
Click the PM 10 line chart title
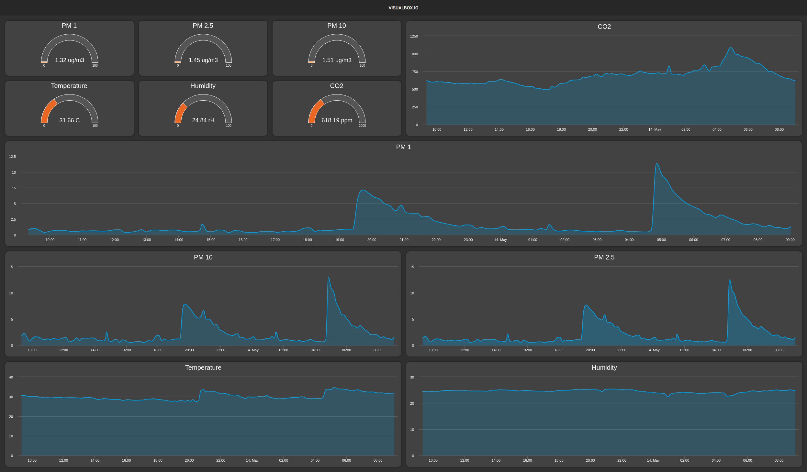203,257
